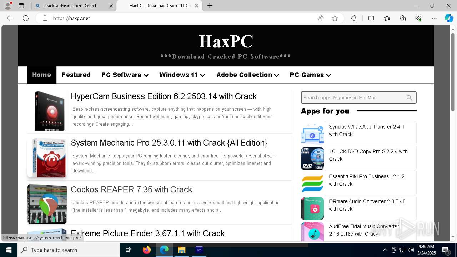Click the Cockos REAPER thumbnail
The image size is (457, 257).
click(x=47, y=204)
